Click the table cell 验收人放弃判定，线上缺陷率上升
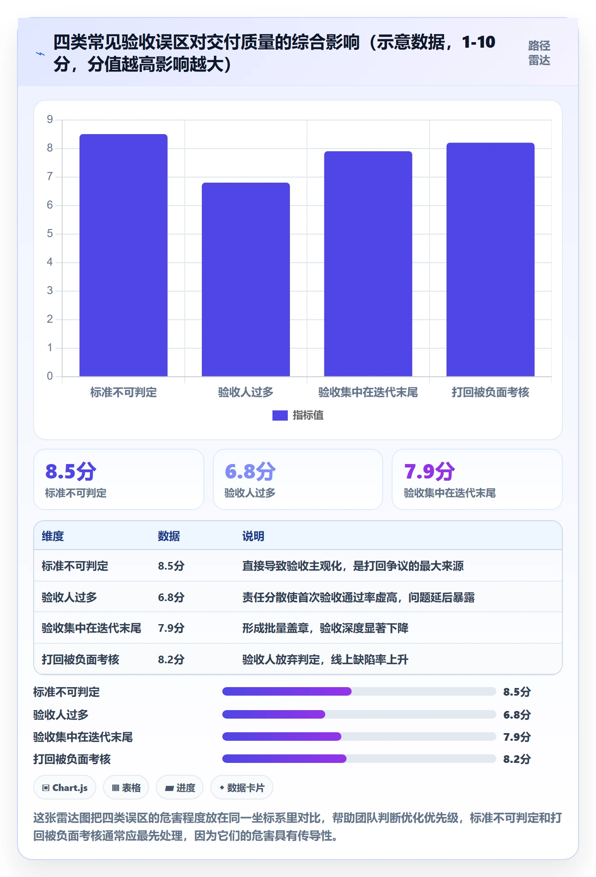The width and height of the screenshot is (596, 877). click(325, 659)
